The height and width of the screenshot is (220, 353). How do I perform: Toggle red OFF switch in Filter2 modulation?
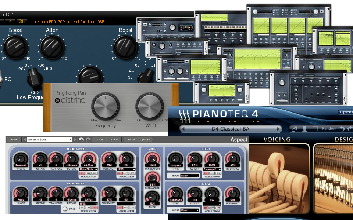[x=206, y=208]
